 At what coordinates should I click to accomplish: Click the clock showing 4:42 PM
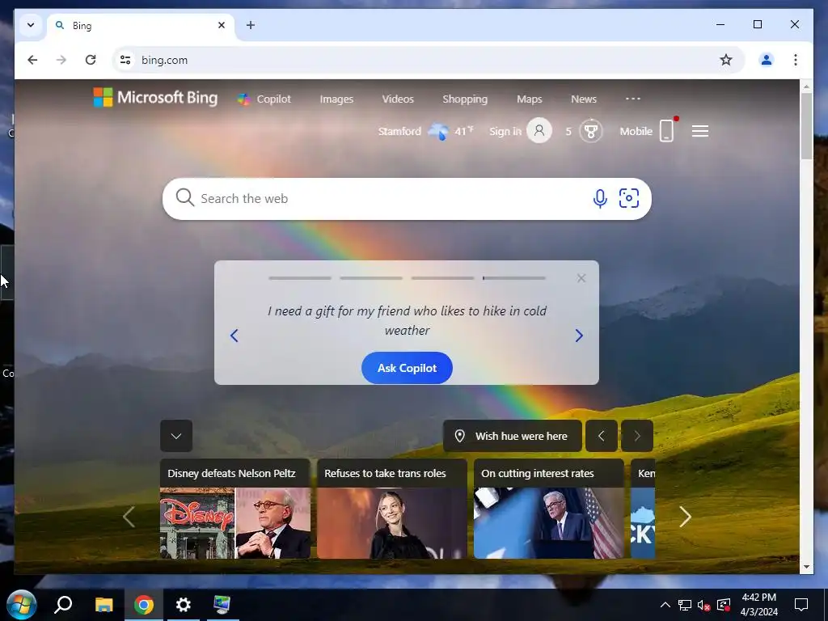[758, 598]
